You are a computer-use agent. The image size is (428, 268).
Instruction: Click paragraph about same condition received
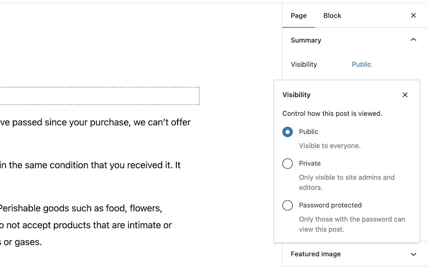click(90, 165)
